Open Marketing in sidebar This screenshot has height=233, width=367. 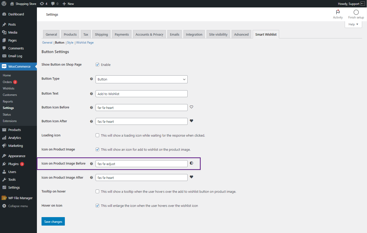pyautogui.click(x=18, y=146)
